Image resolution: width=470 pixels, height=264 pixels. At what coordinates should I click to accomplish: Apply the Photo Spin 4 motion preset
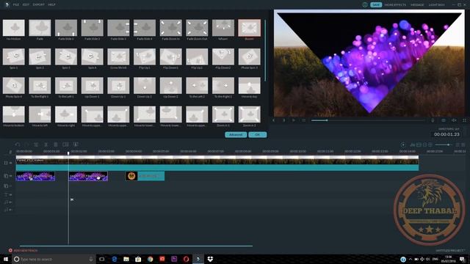tap(14, 86)
